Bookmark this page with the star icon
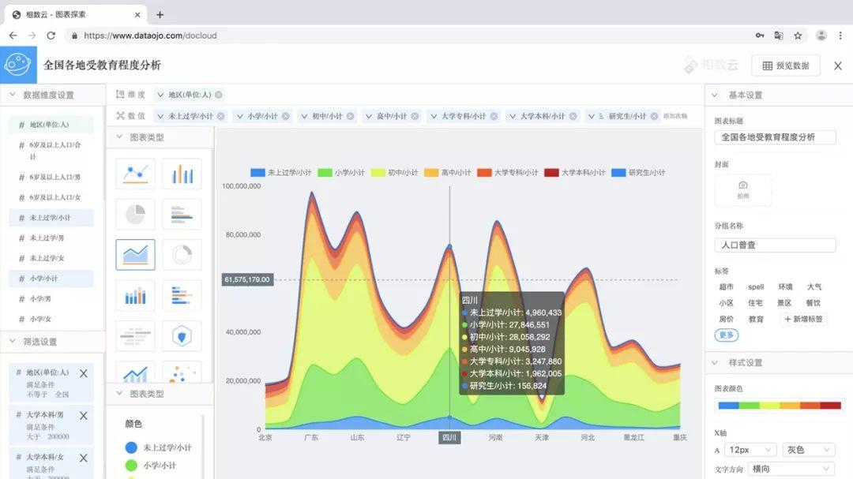The height and width of the screenshot is (479, 853). (x=798, y=36)
